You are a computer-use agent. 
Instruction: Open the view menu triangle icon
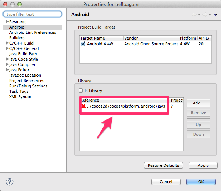pyautogui.click(x=215, y=15)
